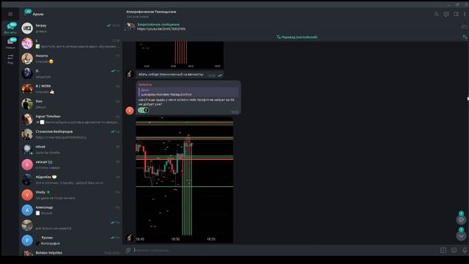Open the group title header info

151,14
